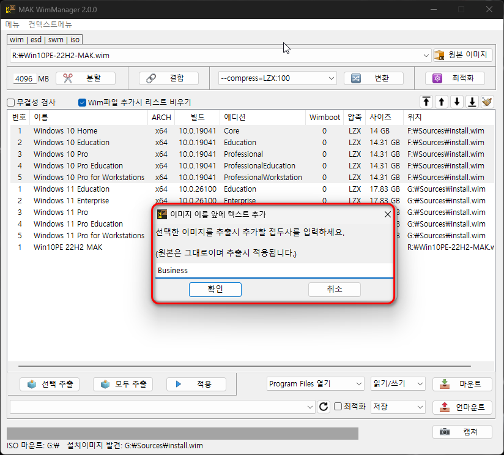Select the Windows 11 Education row
This screenshot has width=504, height=455.
253,189
